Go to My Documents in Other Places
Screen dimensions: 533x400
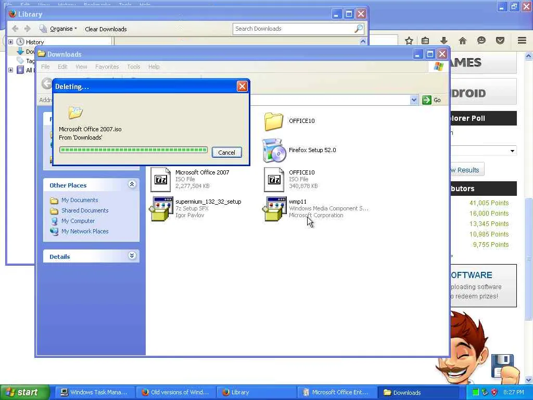pyautogui.click(x=80, y=200)
